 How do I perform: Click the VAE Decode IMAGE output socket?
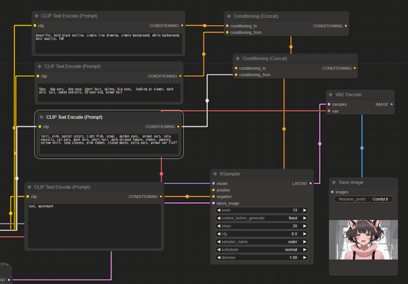point(392,104)
